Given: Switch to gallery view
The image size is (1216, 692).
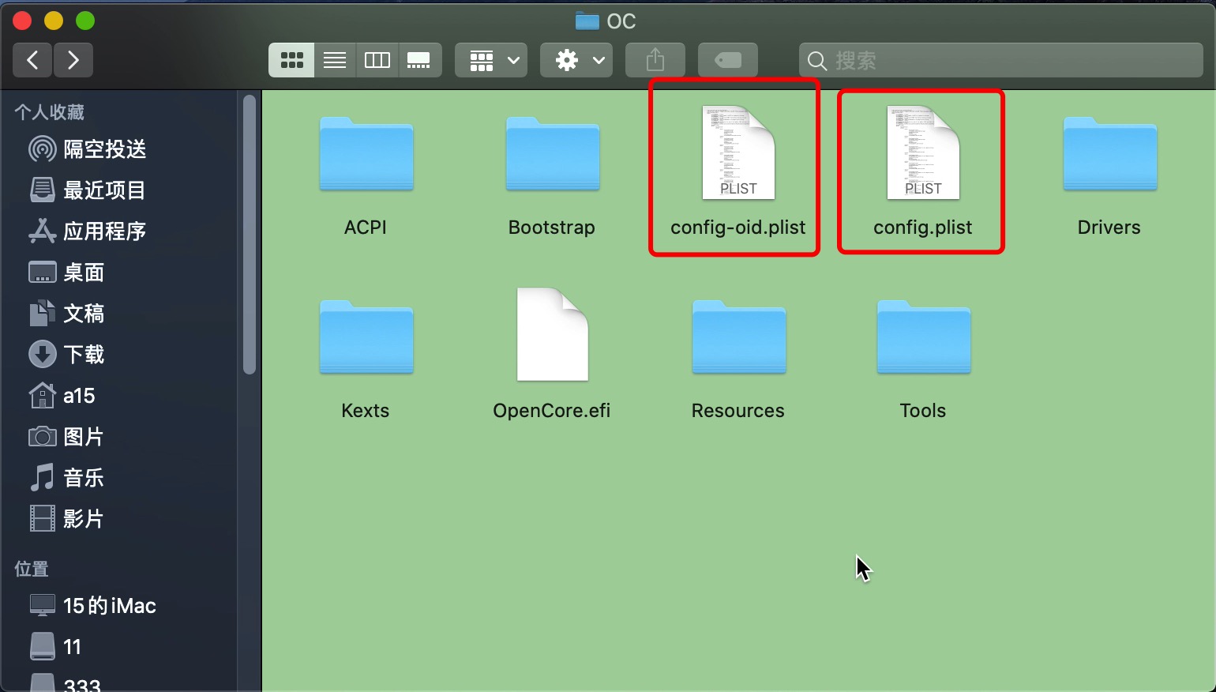Looking at the screenshot, I should pos(418,60).
